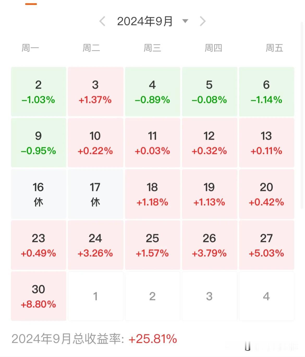Click September 9 cell with −0.95%
The height and width of the screenshot is (357, 305).
click(38, 143)
